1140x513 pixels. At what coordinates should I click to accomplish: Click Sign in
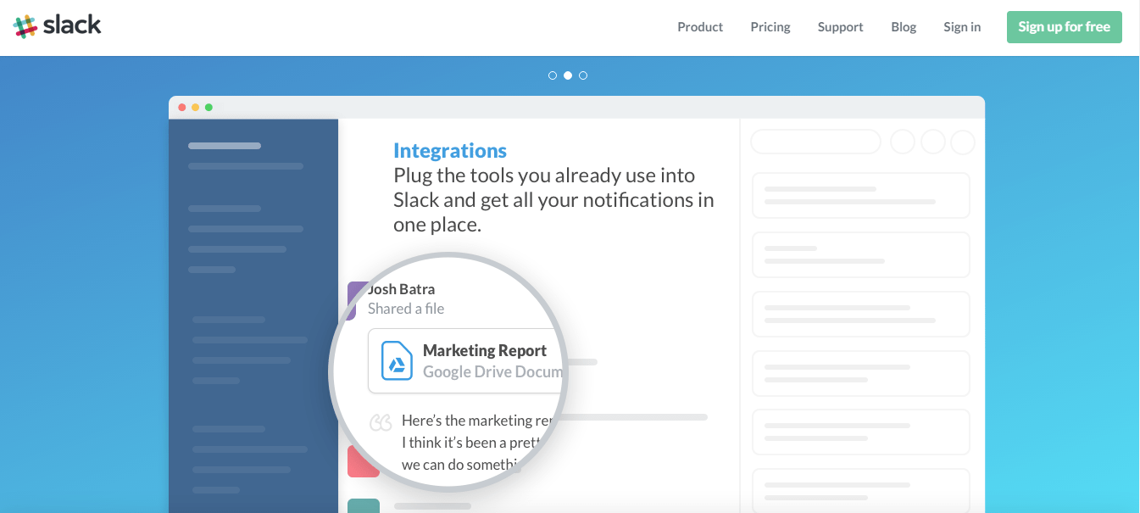[962, 27]
